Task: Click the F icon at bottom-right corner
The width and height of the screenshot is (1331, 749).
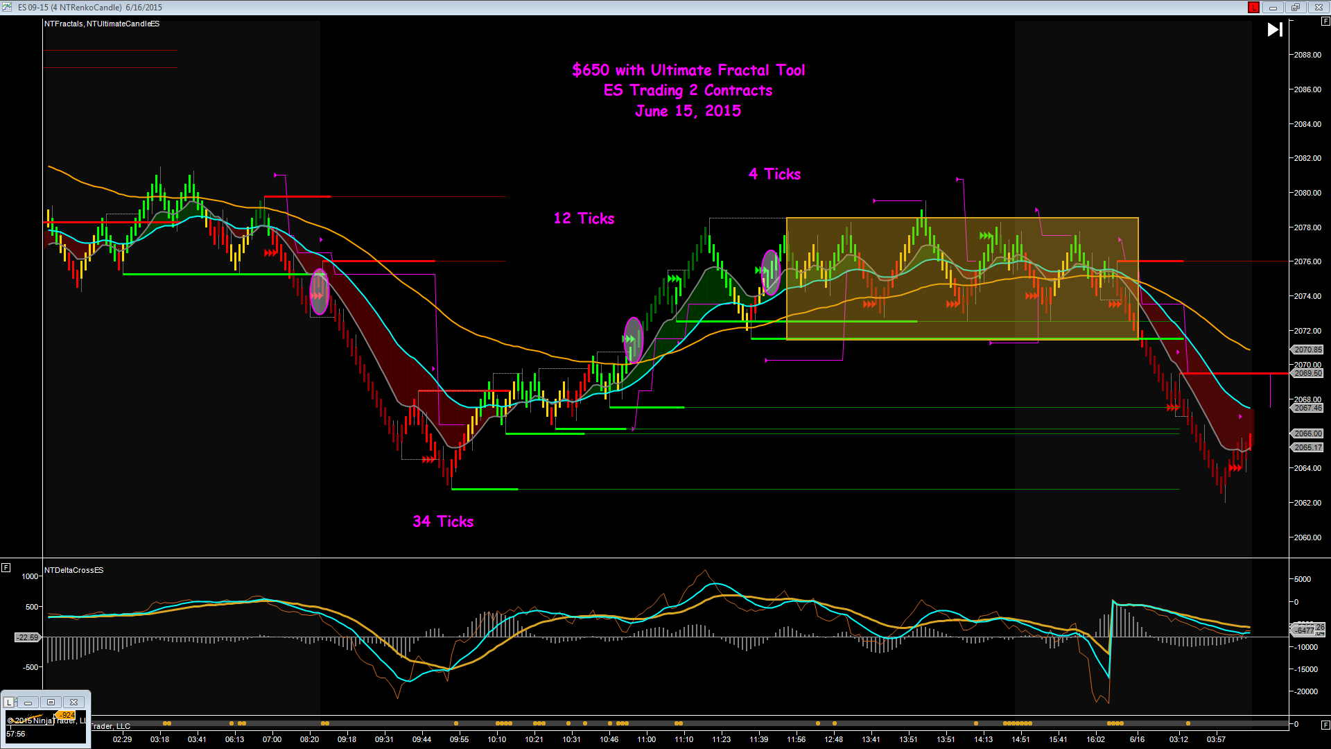Action: pyautogui.click(x=1325, y=725)
